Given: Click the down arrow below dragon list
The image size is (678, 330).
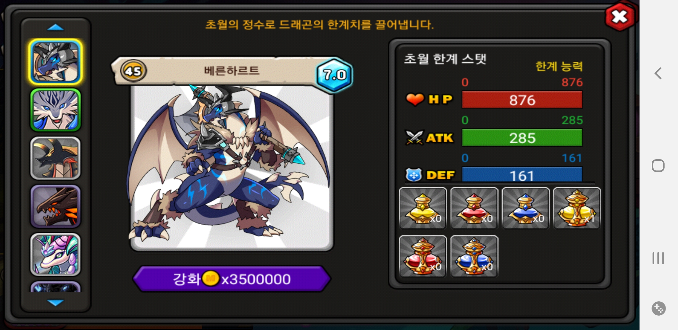Looking at the screenshot, I should coord(56,302).
